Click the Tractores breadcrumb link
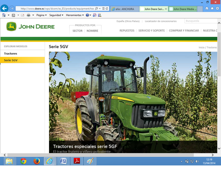The height and width of the screenshot is (184, 221). (212, 47)
